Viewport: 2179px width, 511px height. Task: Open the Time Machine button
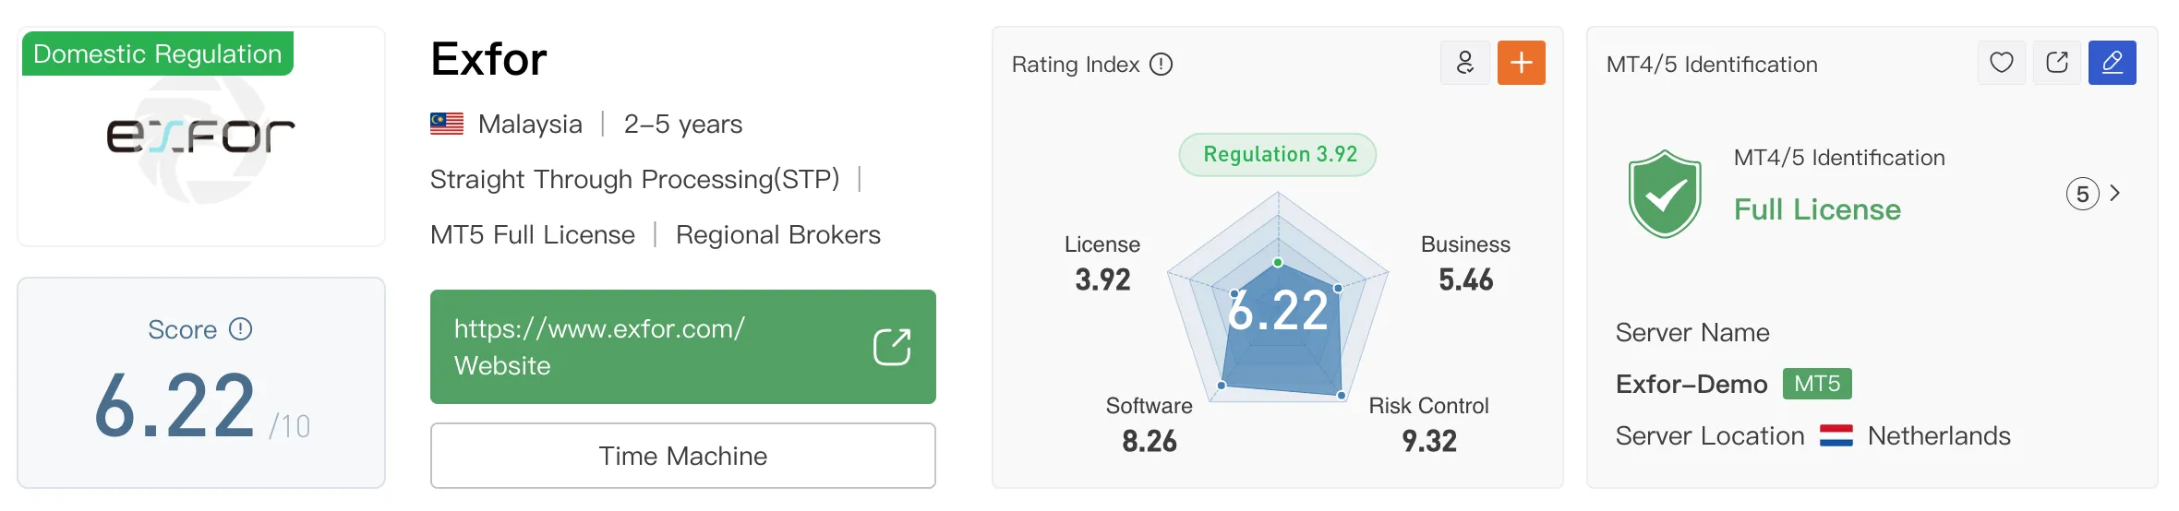coord(683,456)
